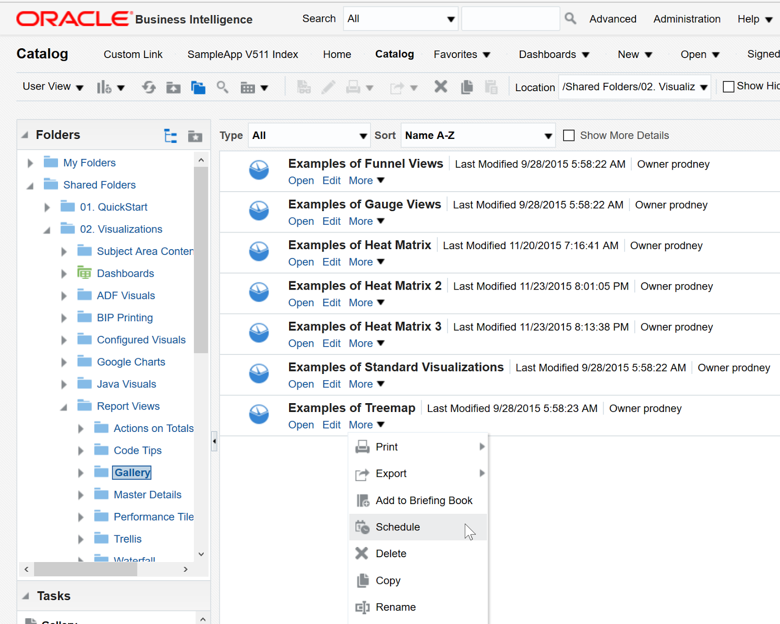Check the Show Hidden checkbox at top right
The height and width of the screenshot is (624, 780).
tap(729, 86)
